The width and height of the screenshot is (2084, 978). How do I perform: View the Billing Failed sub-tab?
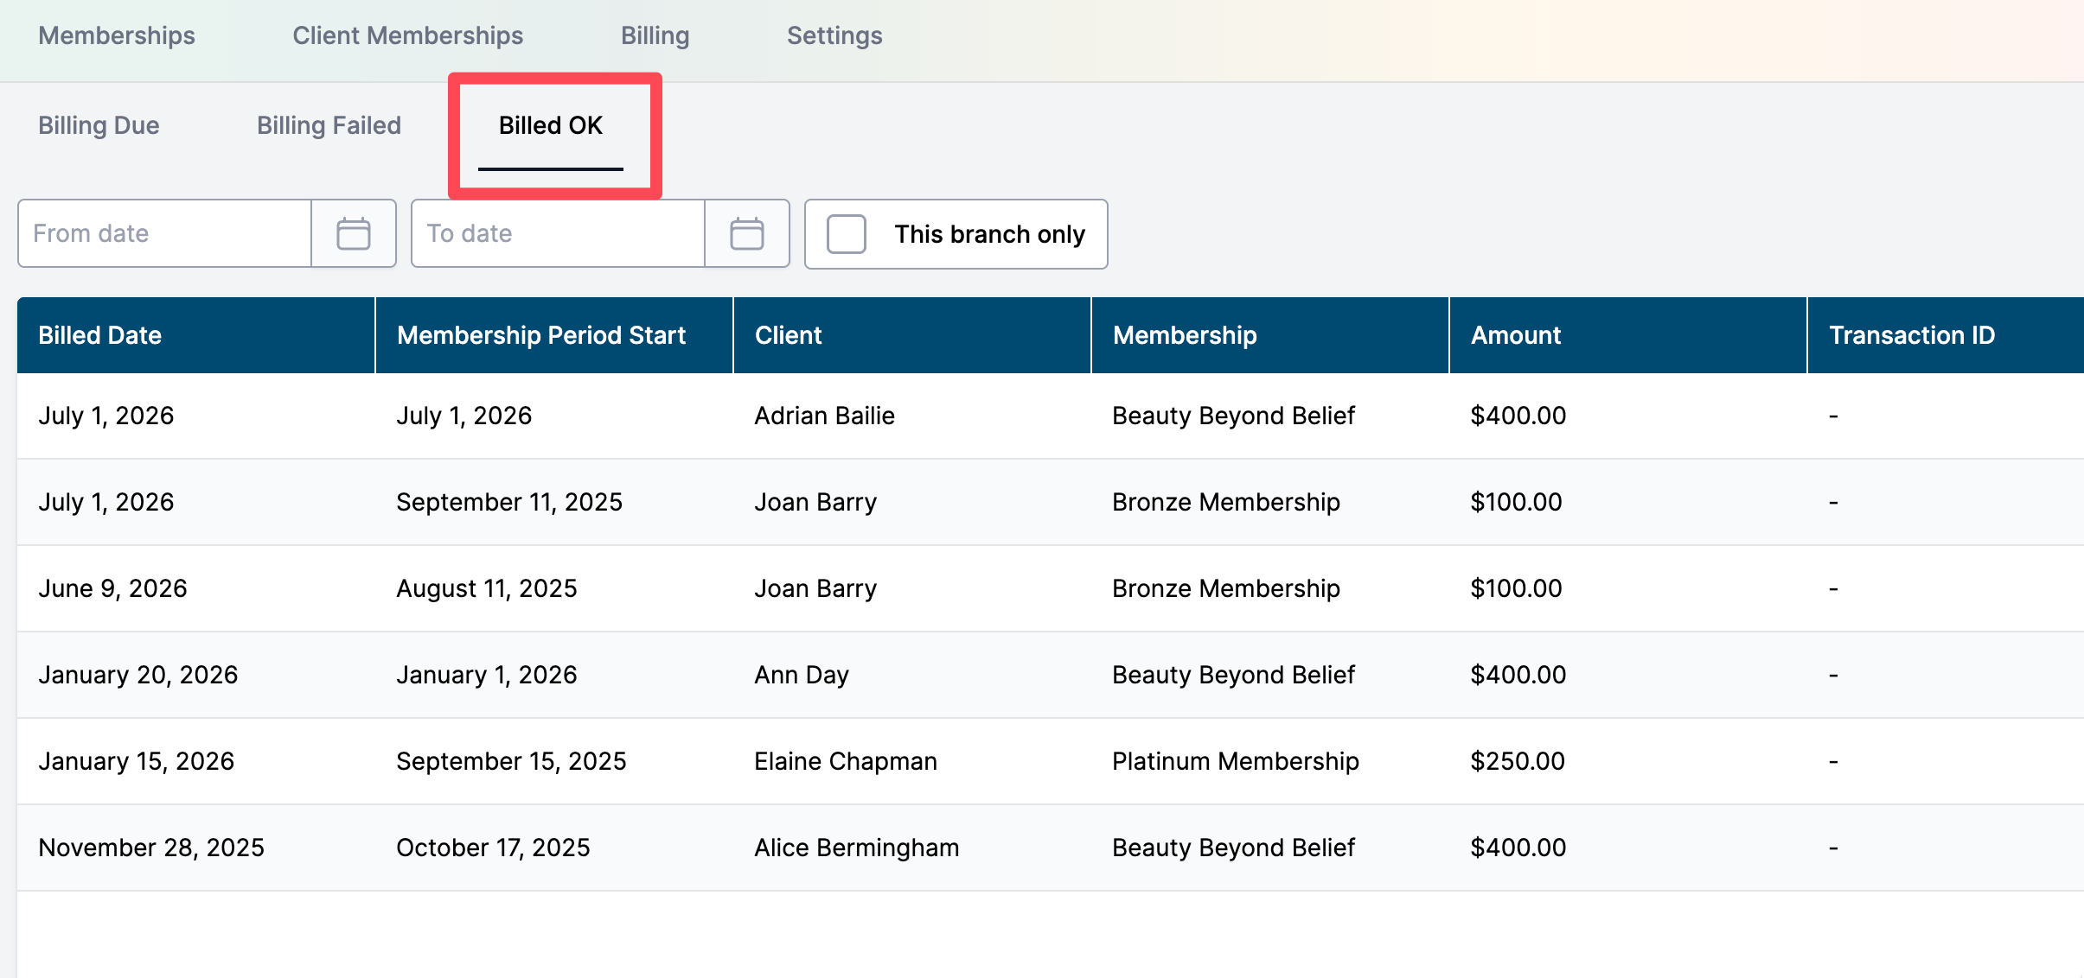click(329, 125)
